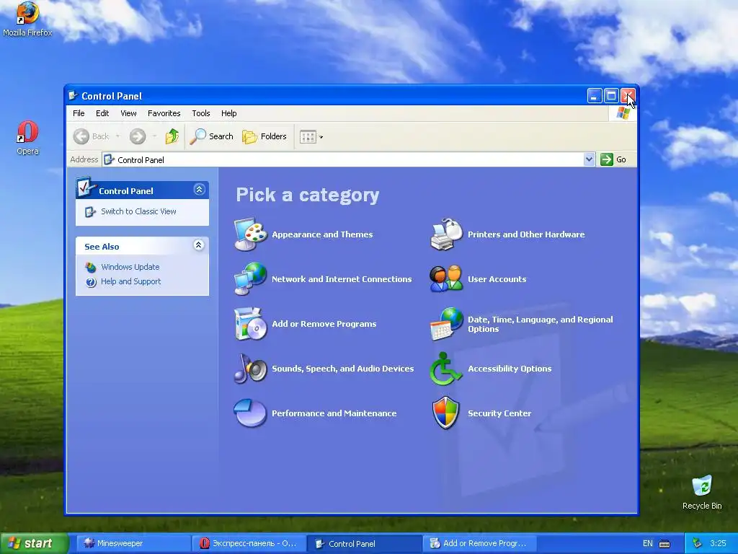The width and height of the screenshot is (738, 554).
Task: Open the File menu
Action: pos(79,113)
